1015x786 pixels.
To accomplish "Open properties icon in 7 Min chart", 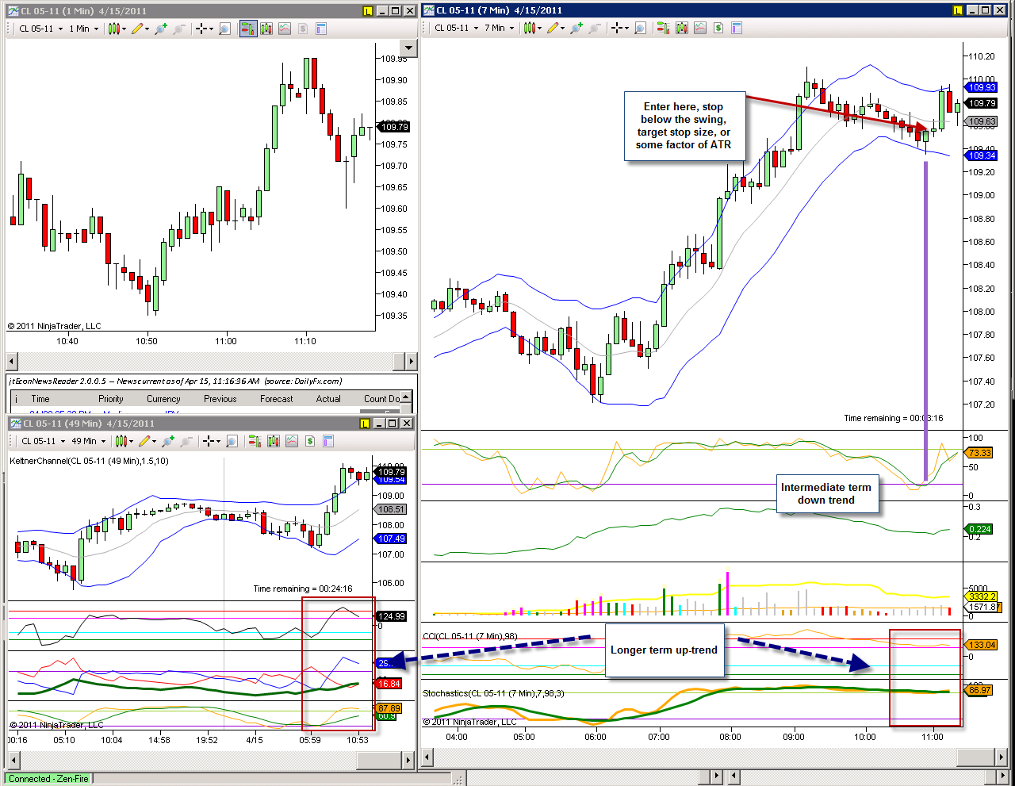I will click(x=737, y=29).
